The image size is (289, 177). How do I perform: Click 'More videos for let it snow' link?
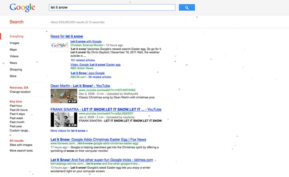tap(69, 131)
